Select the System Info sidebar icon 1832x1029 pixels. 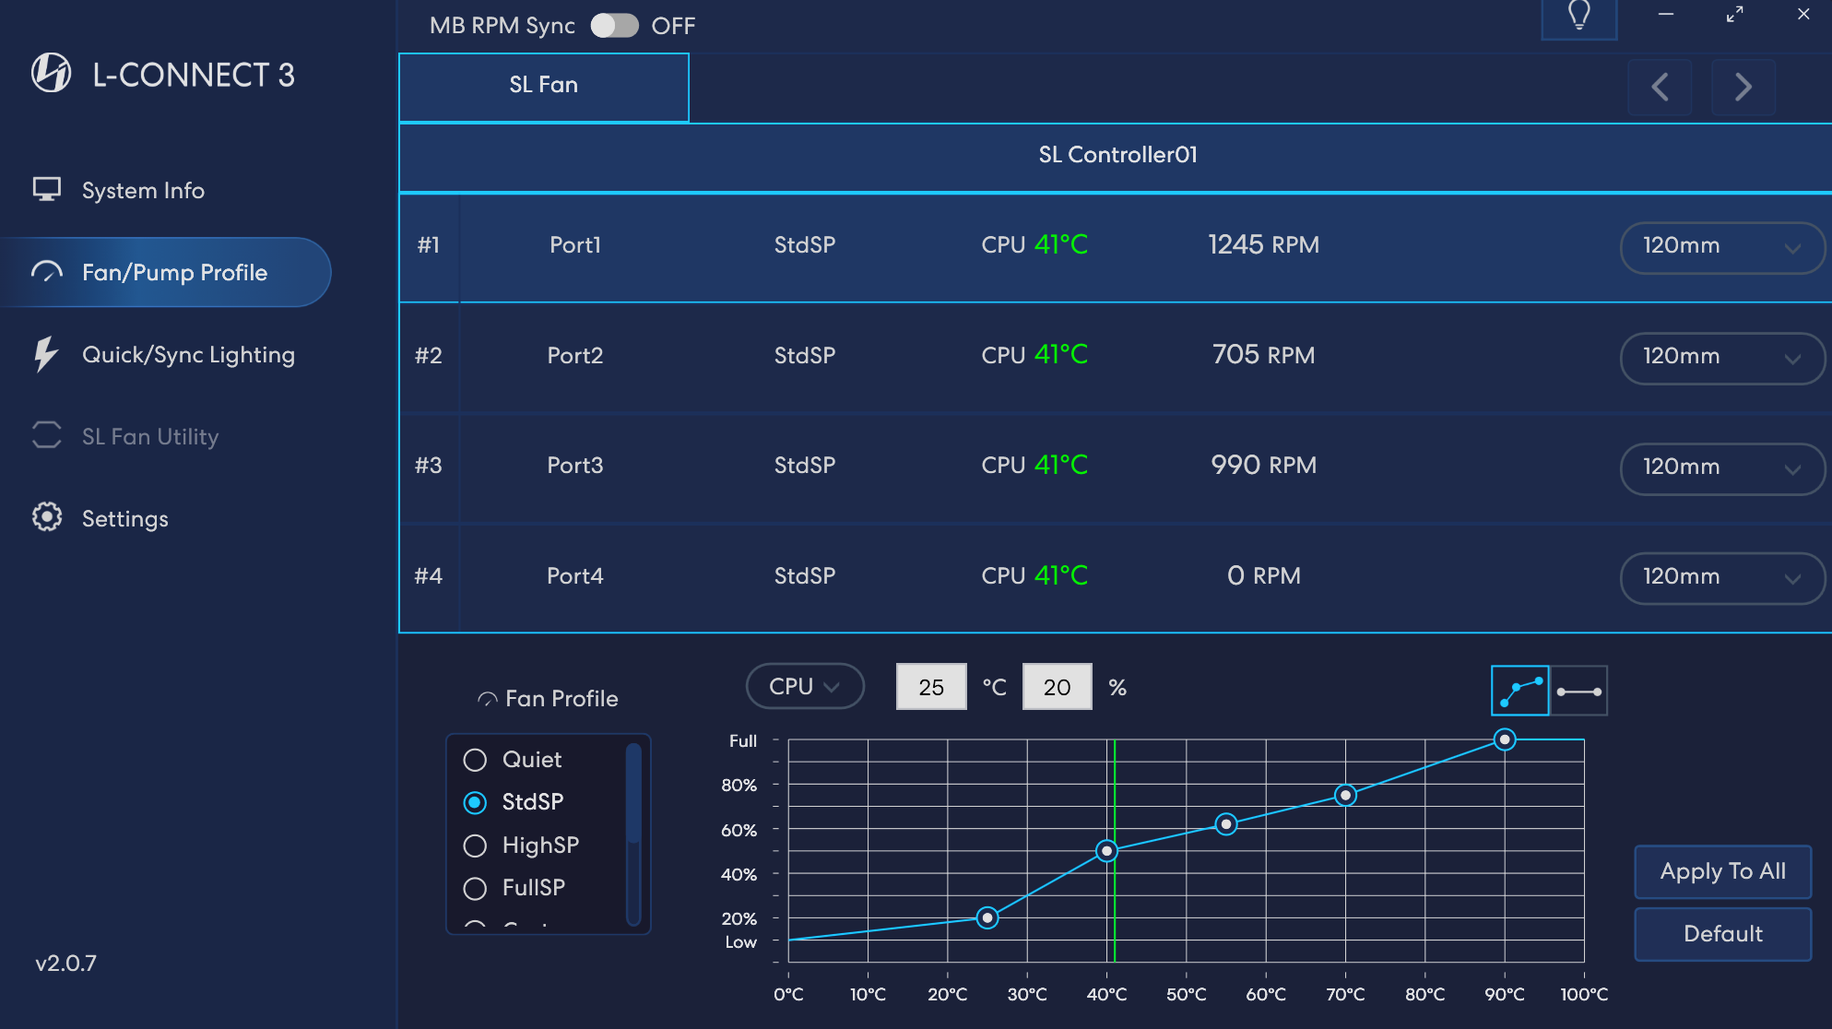45,190
